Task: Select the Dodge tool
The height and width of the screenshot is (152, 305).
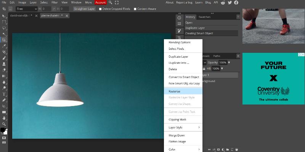Action: (x=4, y=88)
